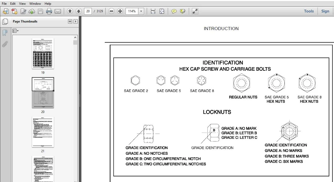Click the Open file icon in toolbar
334x182 pixels.
6,11
